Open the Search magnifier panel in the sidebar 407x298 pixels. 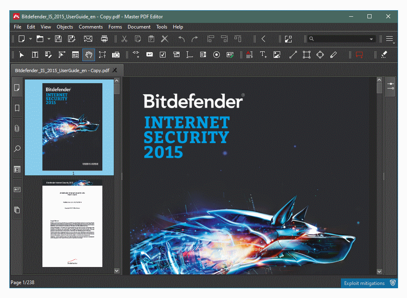pos(17,149)
